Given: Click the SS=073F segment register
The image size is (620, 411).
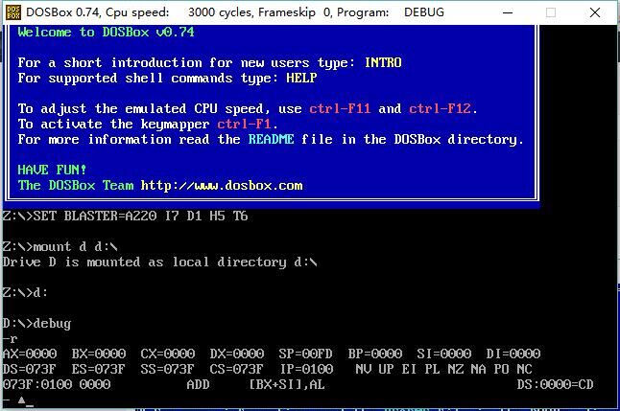Looking at the screenshot, I should click(x=167, y=369).
